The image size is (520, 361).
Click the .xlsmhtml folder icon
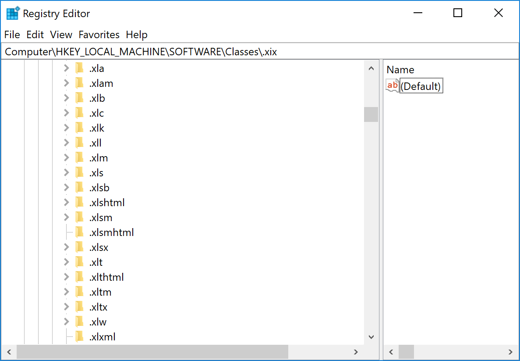click(79, 232)
